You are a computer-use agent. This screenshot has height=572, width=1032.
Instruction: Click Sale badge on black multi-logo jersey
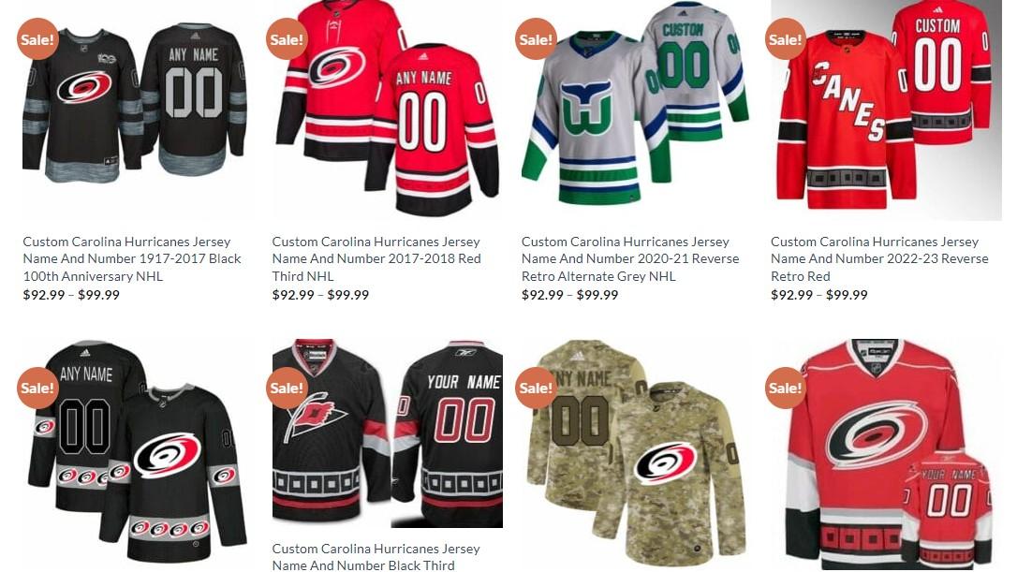(x=37, y=388)
